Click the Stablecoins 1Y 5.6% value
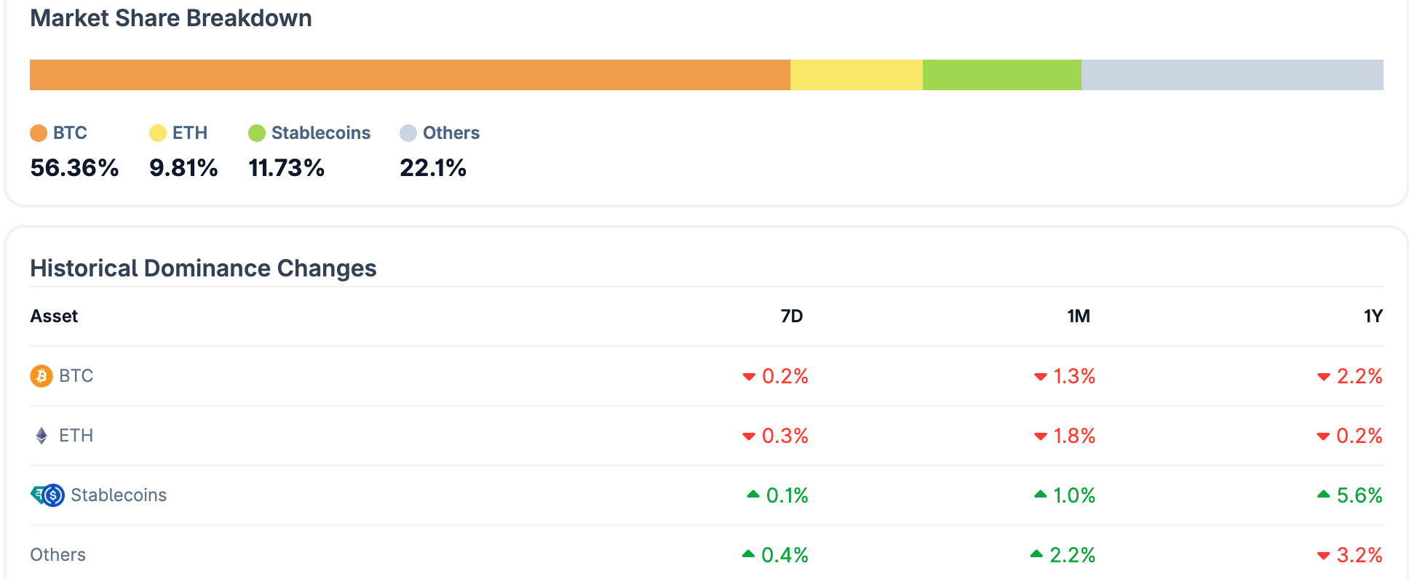The width and height of the screenshot is (1409, 579). (1359, 495)
